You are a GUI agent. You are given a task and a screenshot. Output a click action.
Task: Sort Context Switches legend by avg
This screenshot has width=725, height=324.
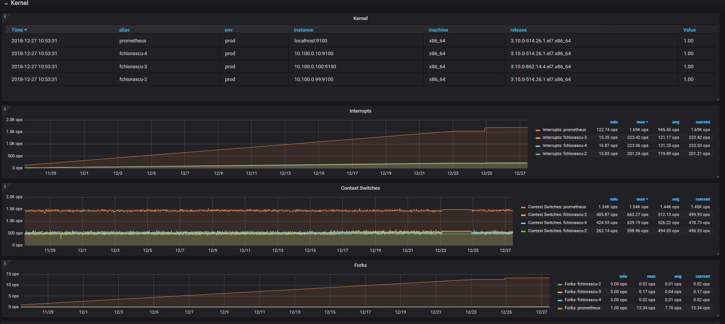click(x=676, y=199)
